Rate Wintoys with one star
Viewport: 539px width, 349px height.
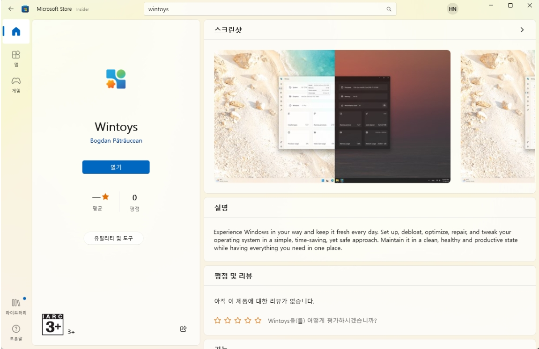(x=217, y=320)
